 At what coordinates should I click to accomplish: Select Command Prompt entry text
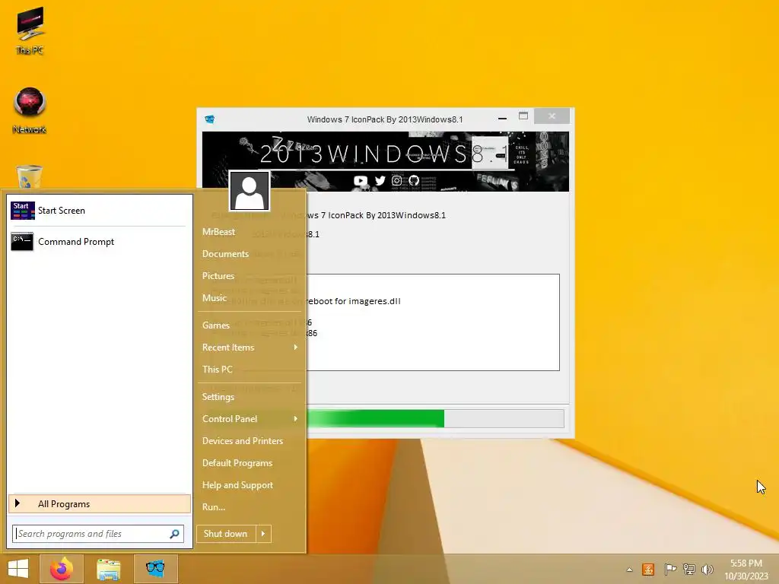[76, 242]
